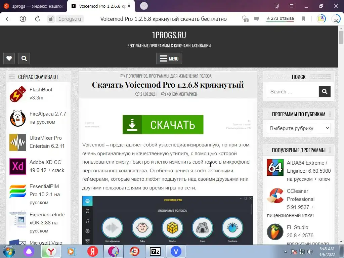Open the tab manager icon in the title bar
This screenshot has height=258, width=344.
[277, 6]
